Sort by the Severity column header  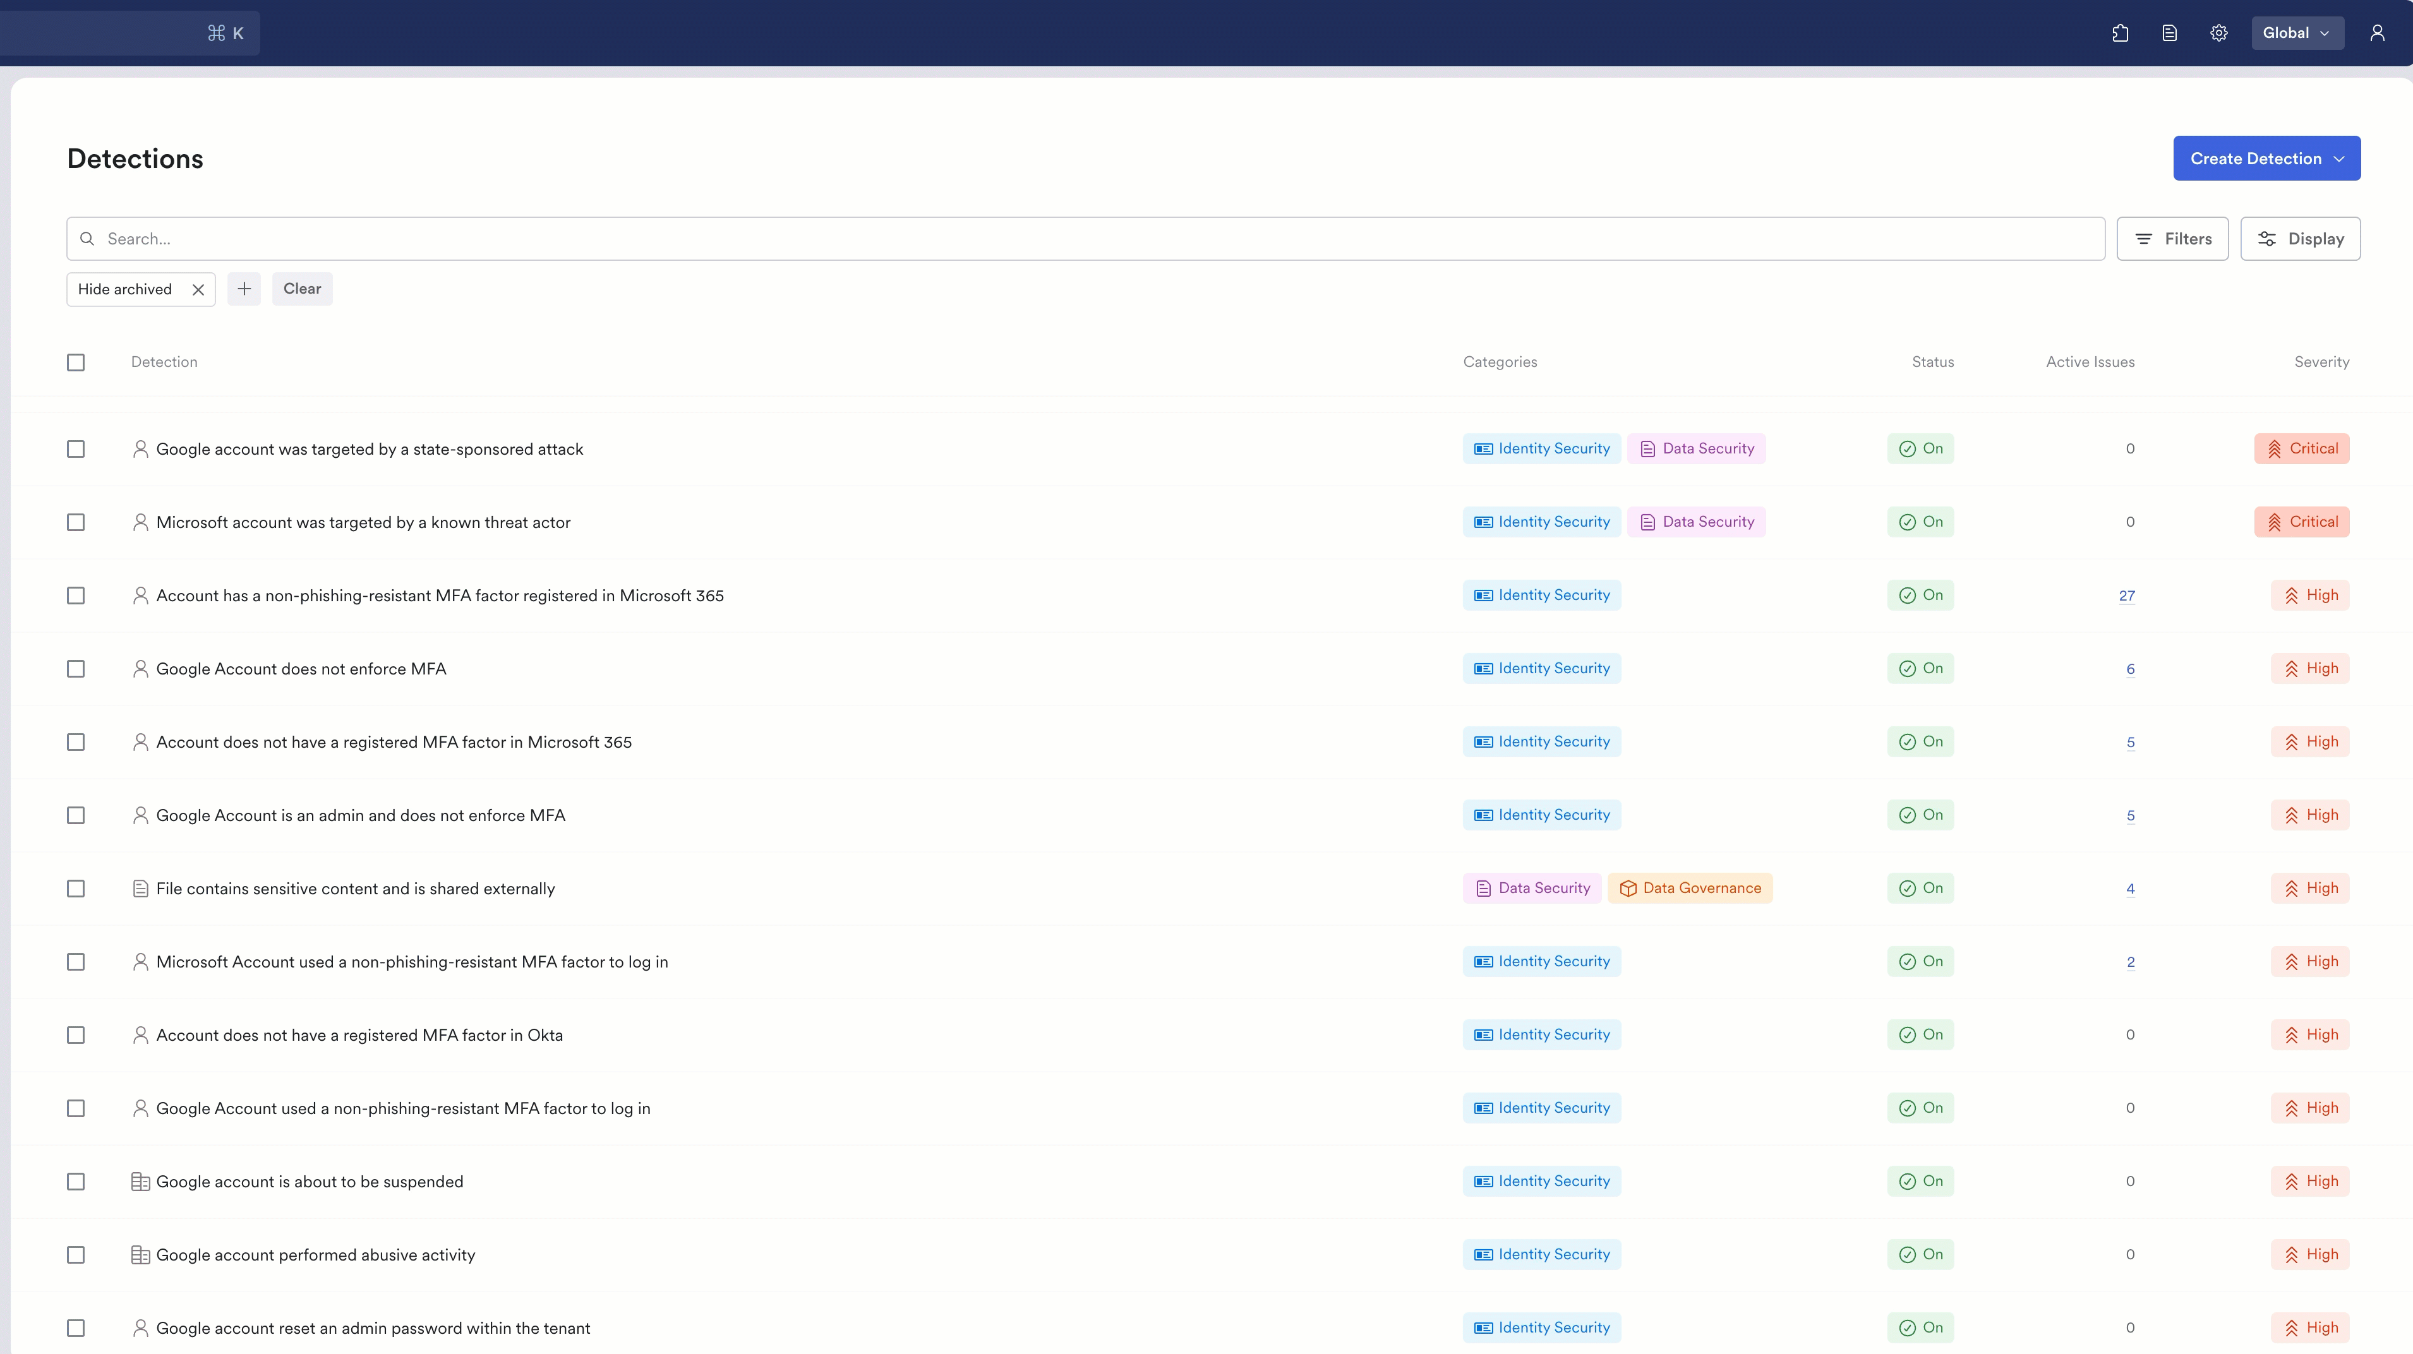click(2321, 361)
